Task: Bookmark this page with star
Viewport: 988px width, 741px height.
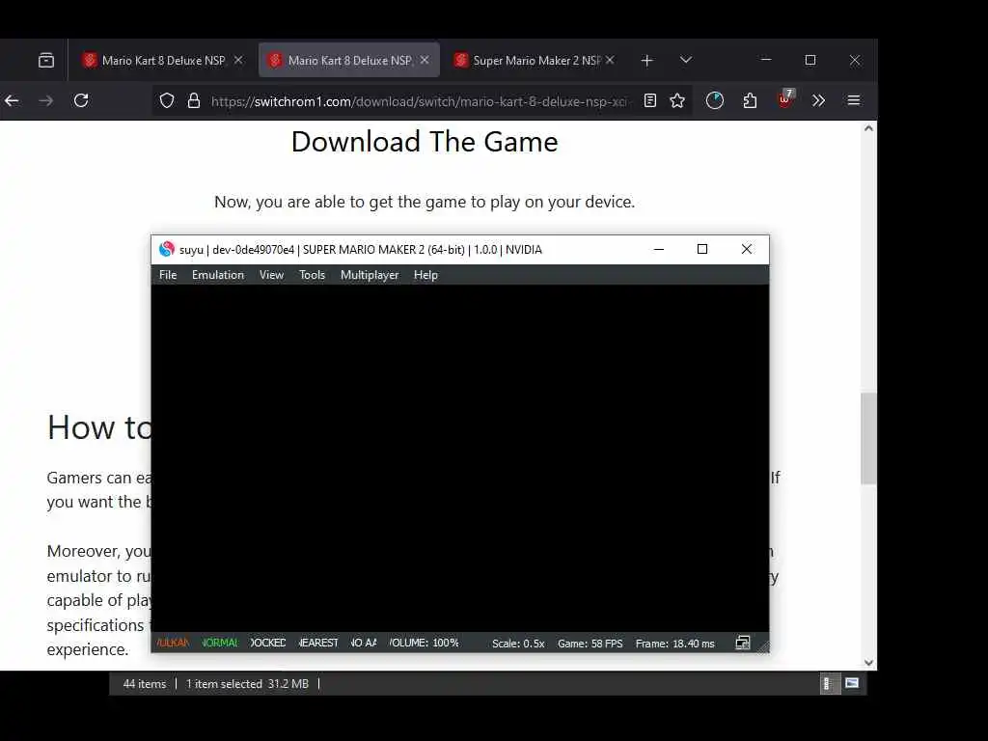Action: click(x=677, y=100)
